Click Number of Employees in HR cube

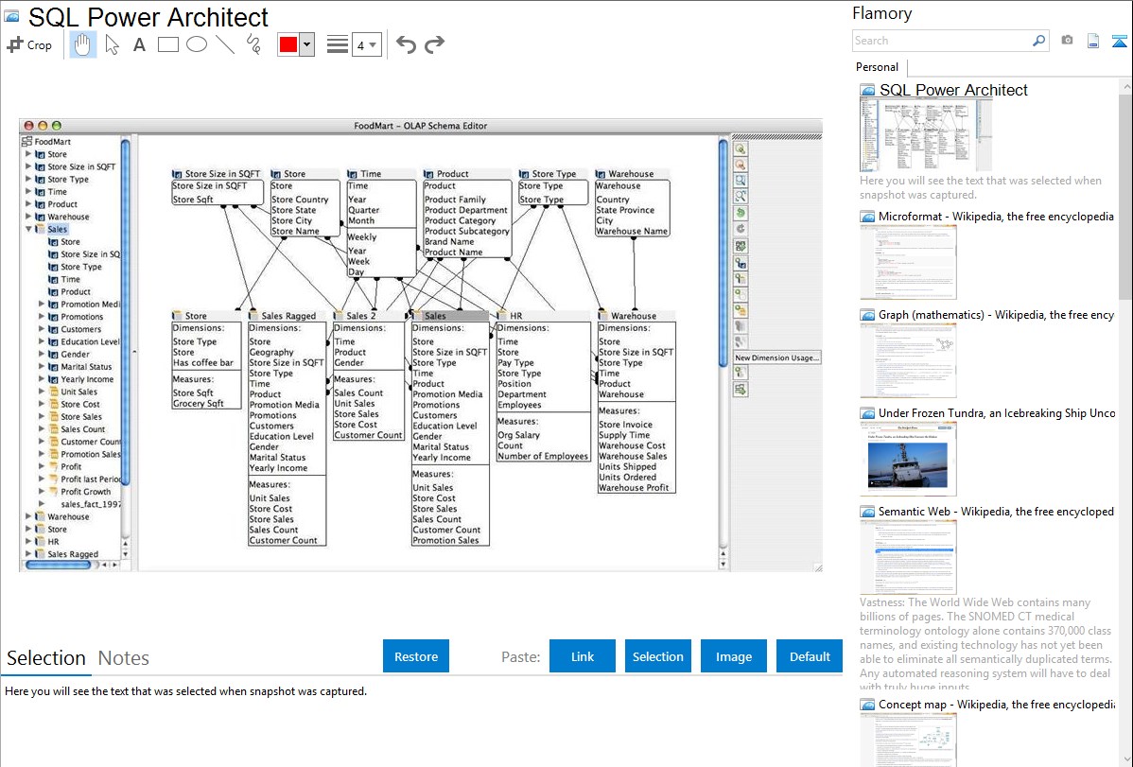(543, 456)
